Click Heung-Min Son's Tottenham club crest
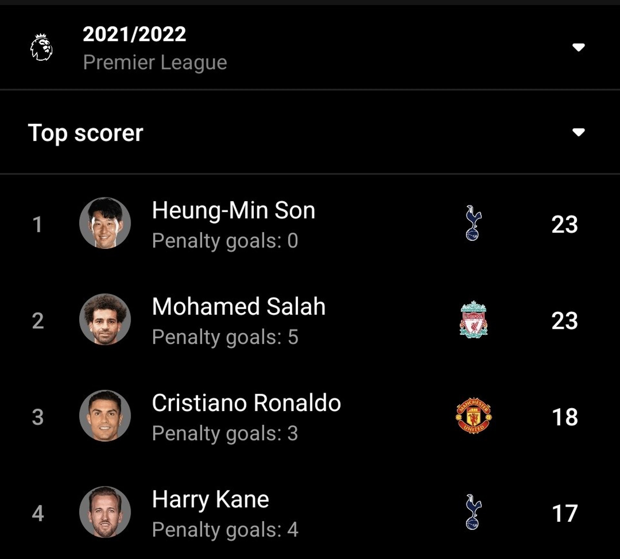The width and height of the screenshot is (620, 559). point(473,223)
